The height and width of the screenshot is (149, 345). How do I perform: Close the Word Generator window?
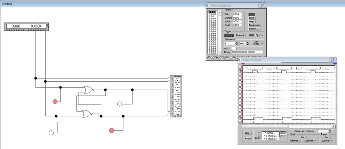[262, 6]
